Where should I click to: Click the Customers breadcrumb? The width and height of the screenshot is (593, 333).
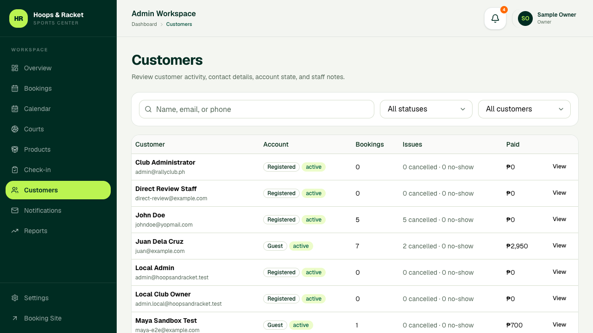pos(179,24)
